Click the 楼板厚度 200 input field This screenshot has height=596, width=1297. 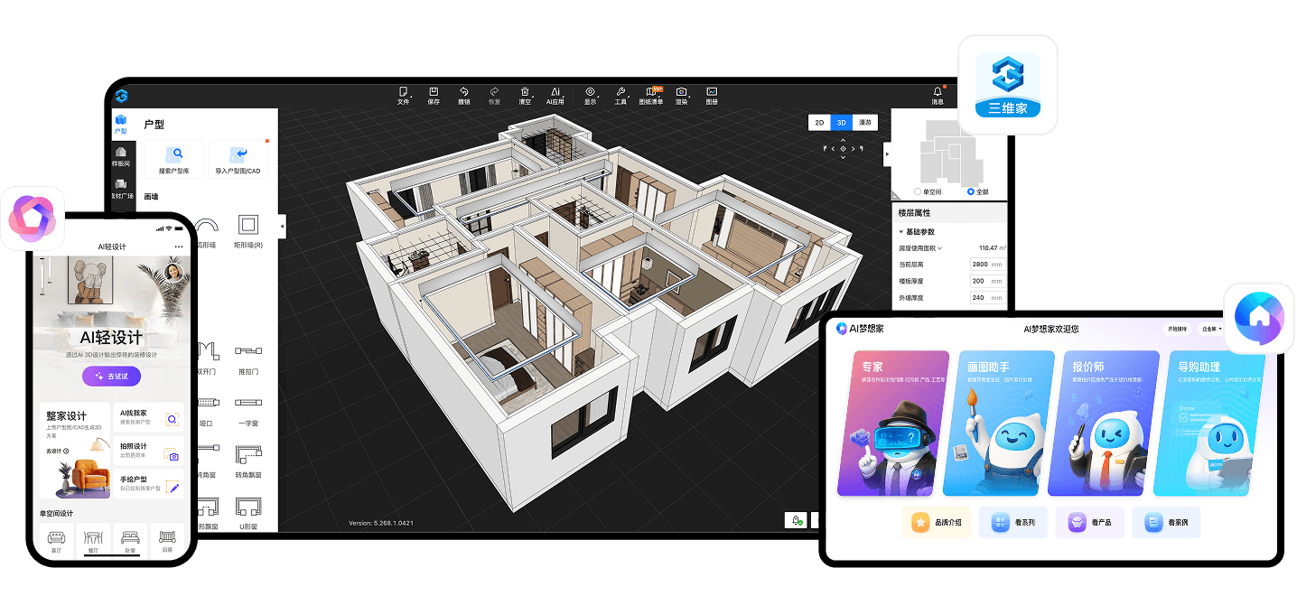pos(987,281)
